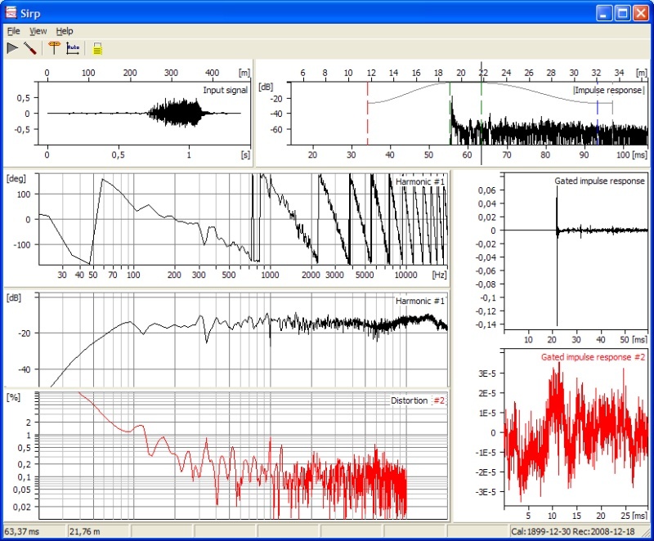Click the '-0,14' value on gated impulse axis
Screen dimensions: 654x541
coord(486,324)
